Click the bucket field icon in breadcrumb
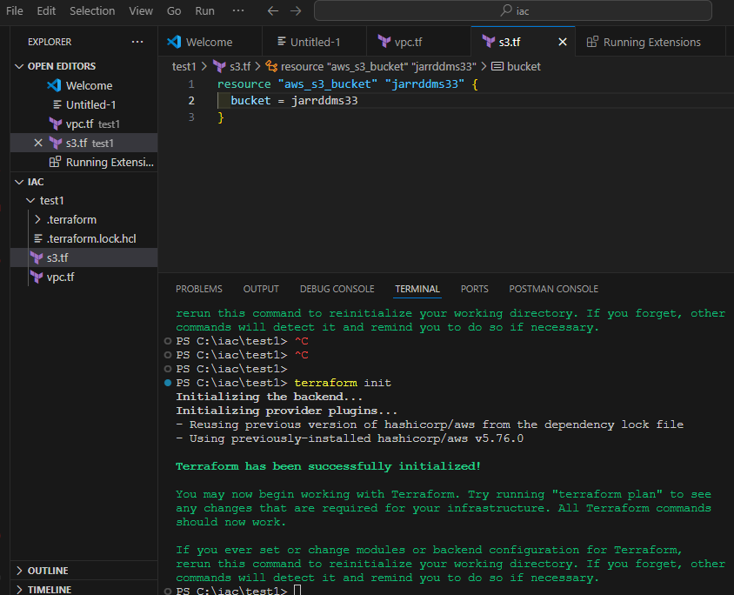734x595 pixels. click(497, 66)
